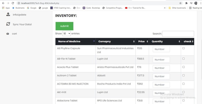Click the Sync Your Data refresh icon

point(8,24)
